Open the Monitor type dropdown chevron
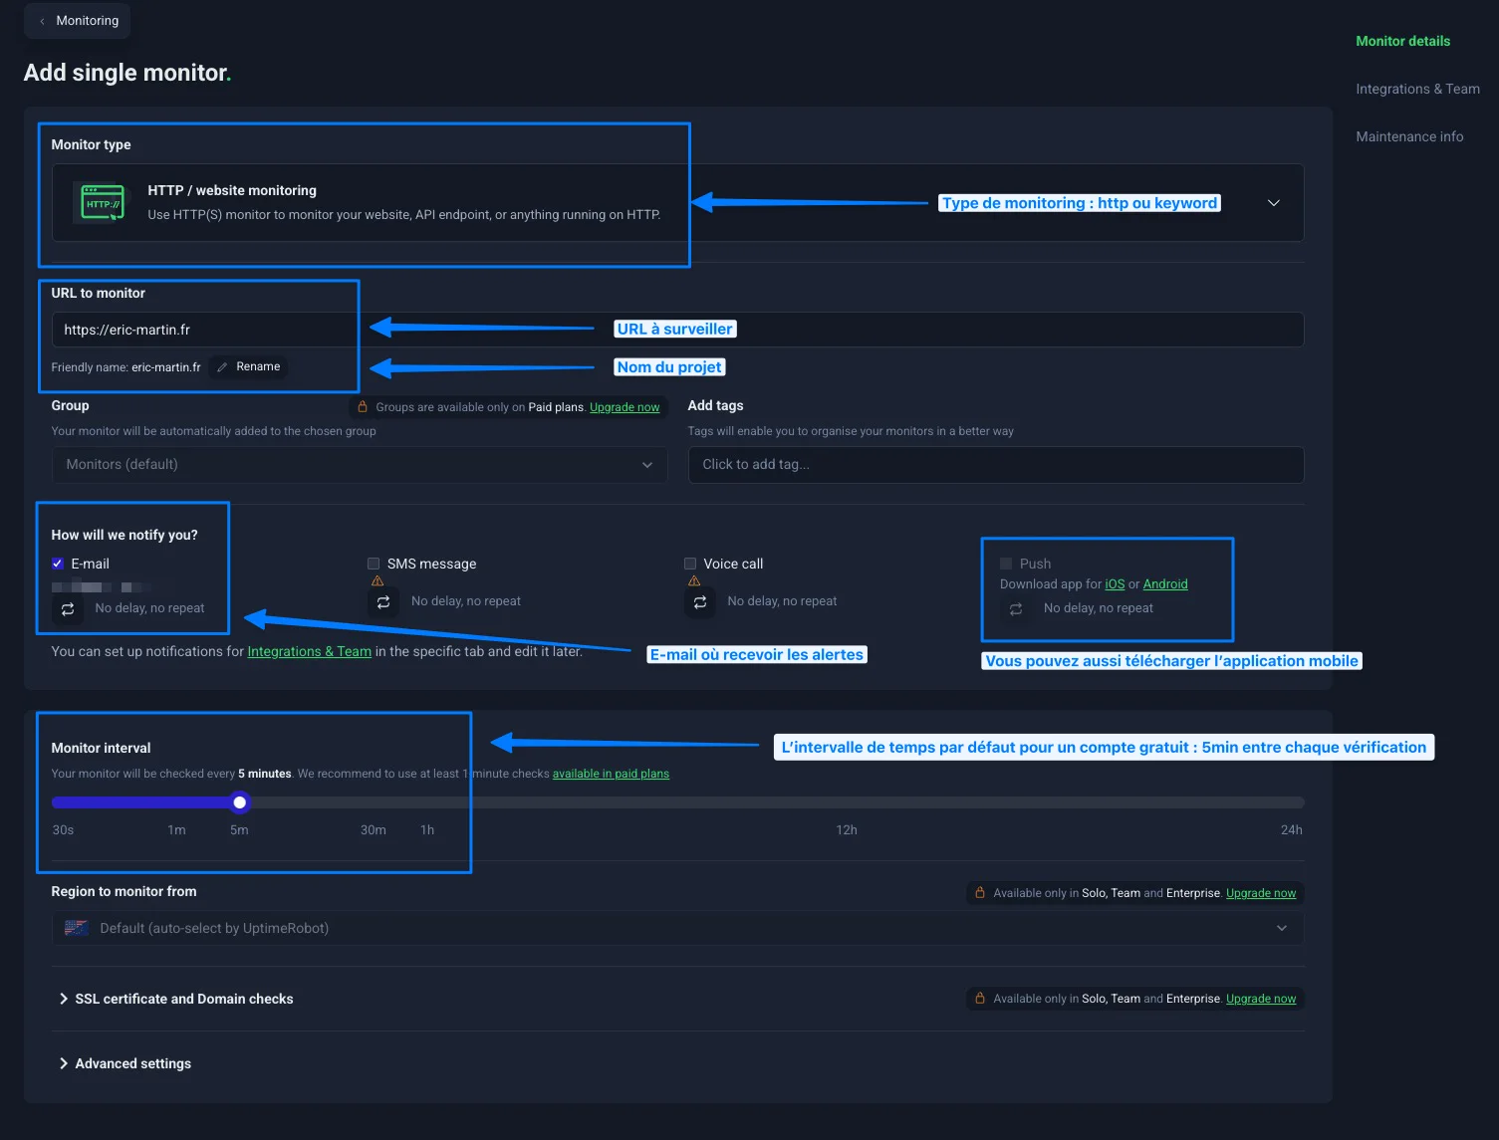This screenshot has width=1499, height=1140. point(1273,203)
